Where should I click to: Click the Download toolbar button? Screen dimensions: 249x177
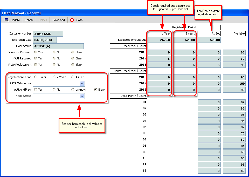(58, 20)
